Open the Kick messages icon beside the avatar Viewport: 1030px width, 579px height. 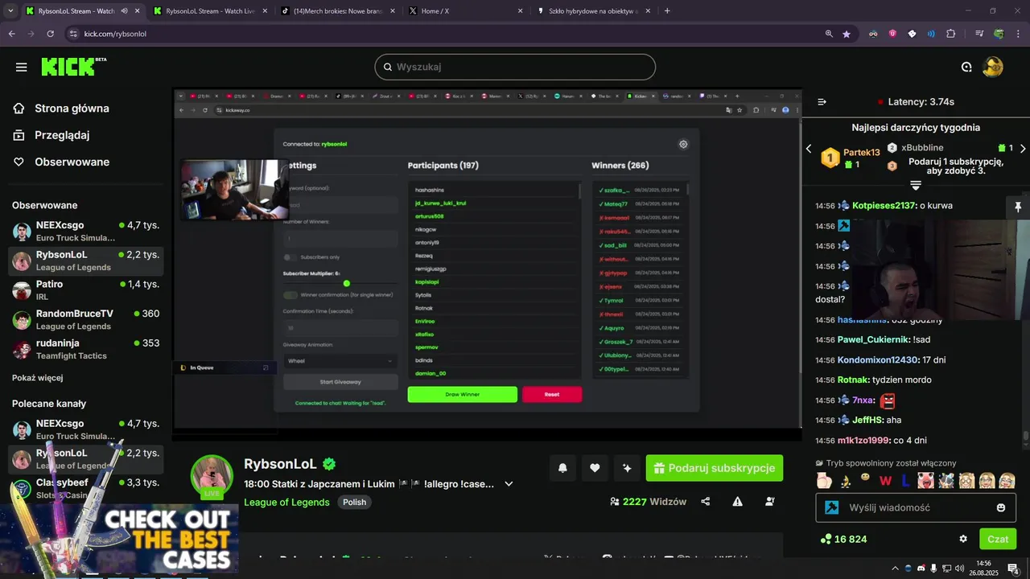click(966, 67)
